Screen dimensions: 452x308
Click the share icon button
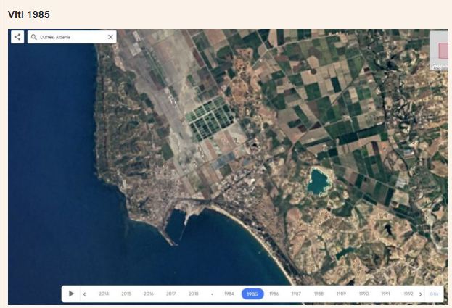[x=17, y=37]
